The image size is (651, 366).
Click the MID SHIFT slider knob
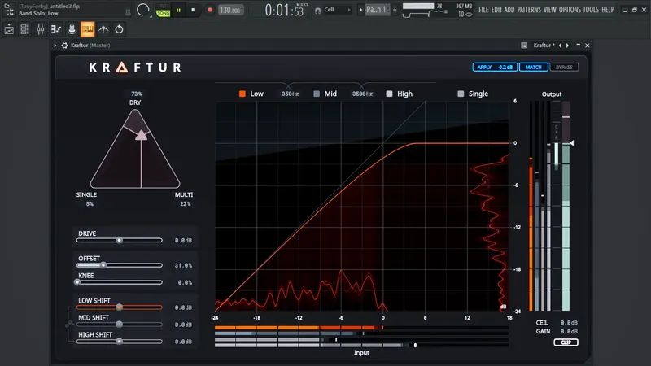click(x=119, y=324)
